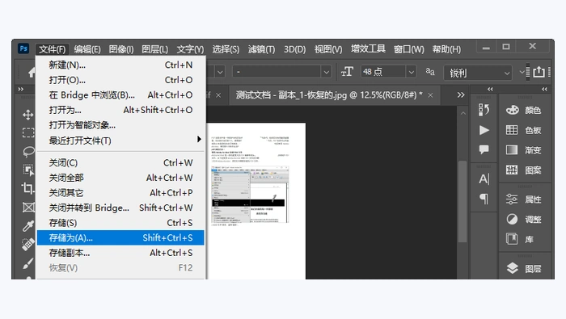The width and height of the screenshot is (566, 319).
Task: Open the History panel icon
Action: [484, 110]
